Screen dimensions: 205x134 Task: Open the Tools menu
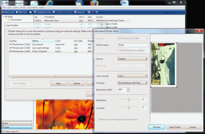click(23, 7)
